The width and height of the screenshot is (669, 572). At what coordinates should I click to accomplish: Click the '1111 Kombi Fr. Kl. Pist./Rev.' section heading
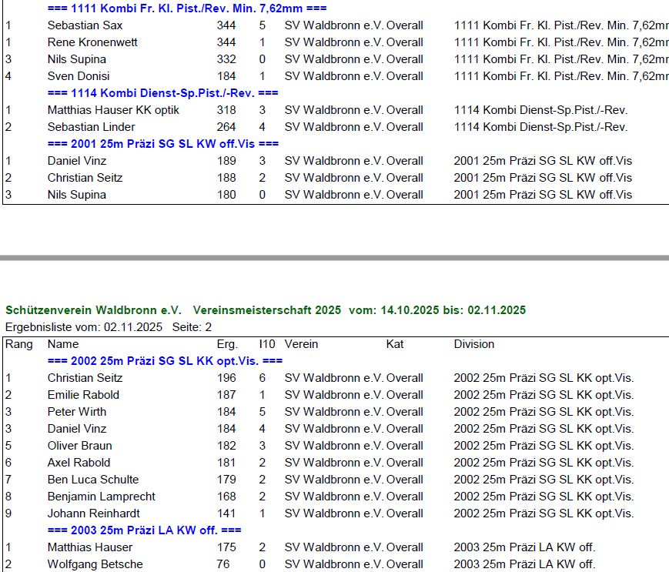tap(186, 8)
